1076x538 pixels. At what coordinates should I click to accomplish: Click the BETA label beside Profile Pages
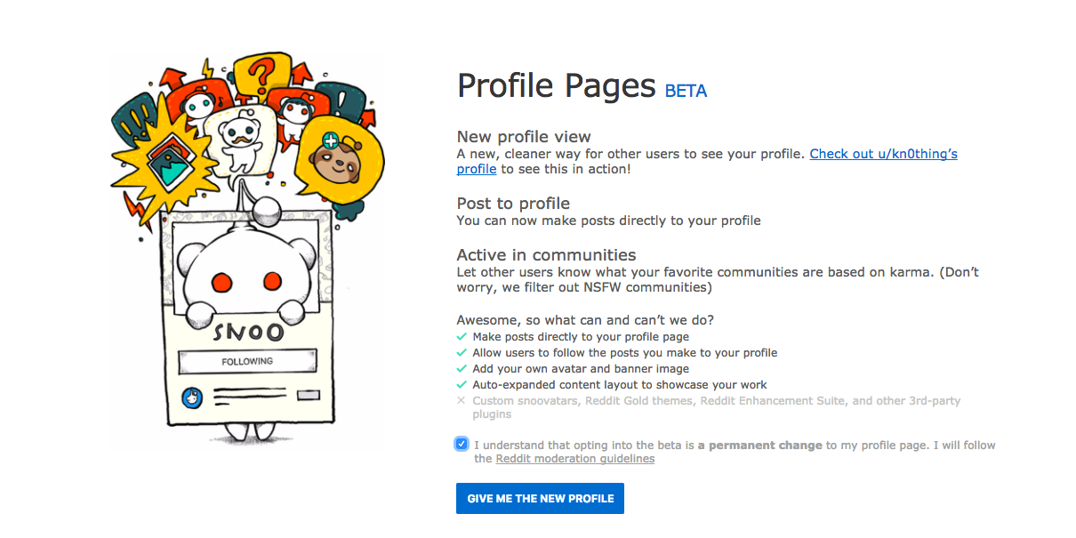pos(685,91)
